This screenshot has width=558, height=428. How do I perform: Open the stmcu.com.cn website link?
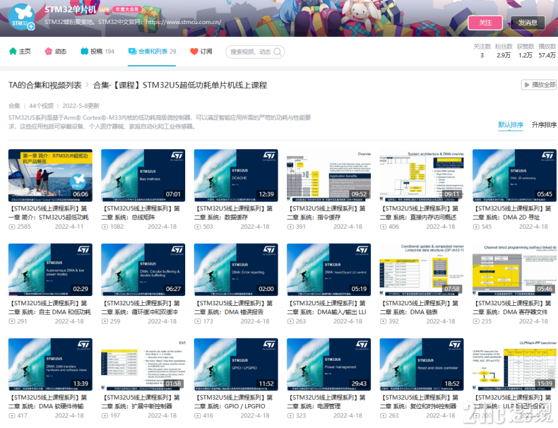coord(183,22)
